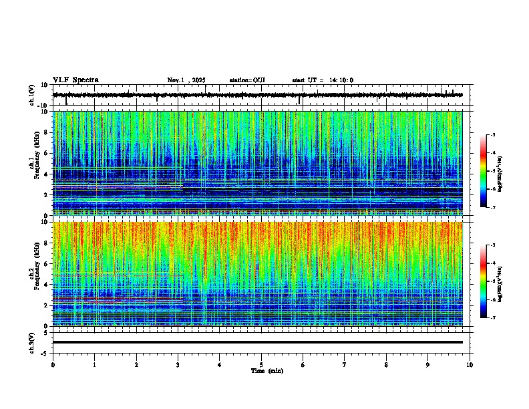Select the date text "Nov.1 , 2025"
Screen dimensions: 529x409
point(186,80)
